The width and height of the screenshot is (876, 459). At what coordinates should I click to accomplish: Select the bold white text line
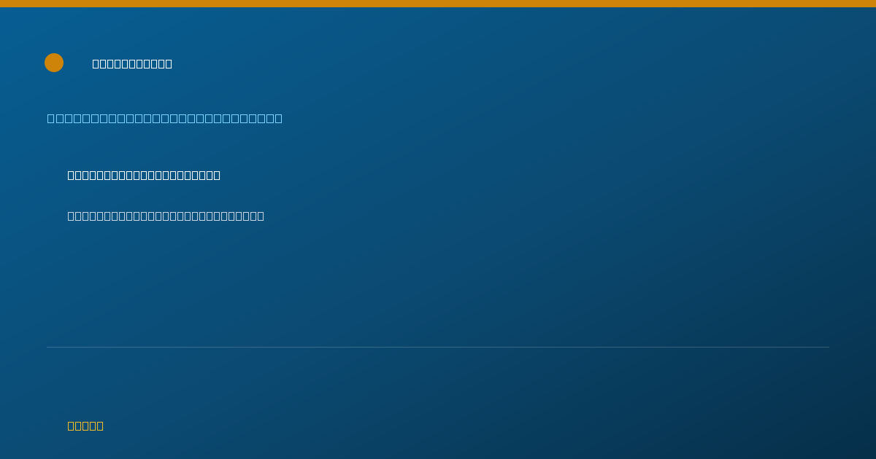click(x=144, y=175)
